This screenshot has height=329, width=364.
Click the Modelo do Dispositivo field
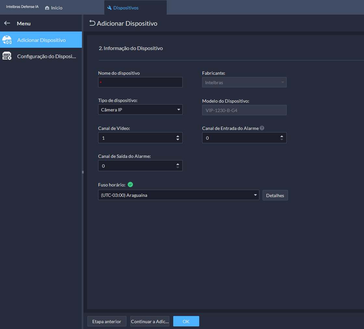pyautogui.click(x=244, y=110)
